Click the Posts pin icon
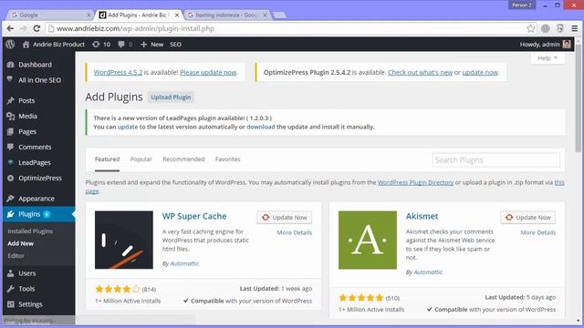Screen dimensions: 584x328 tap(10, 100)
